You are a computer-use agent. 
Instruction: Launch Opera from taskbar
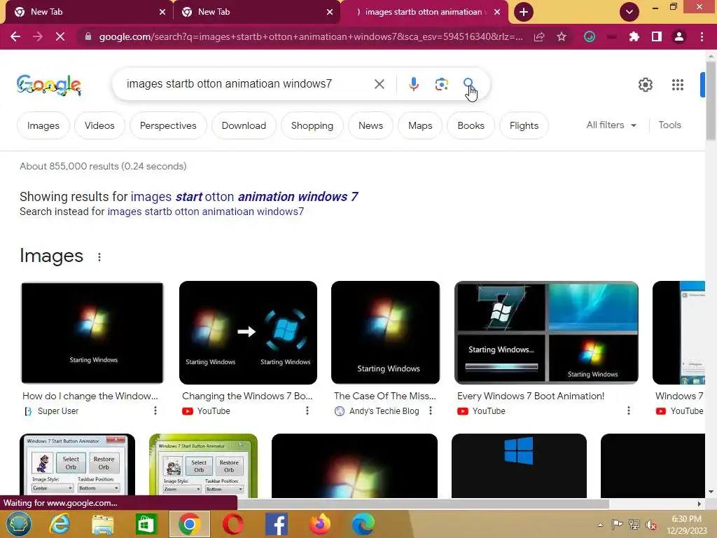tap(232, 524)
